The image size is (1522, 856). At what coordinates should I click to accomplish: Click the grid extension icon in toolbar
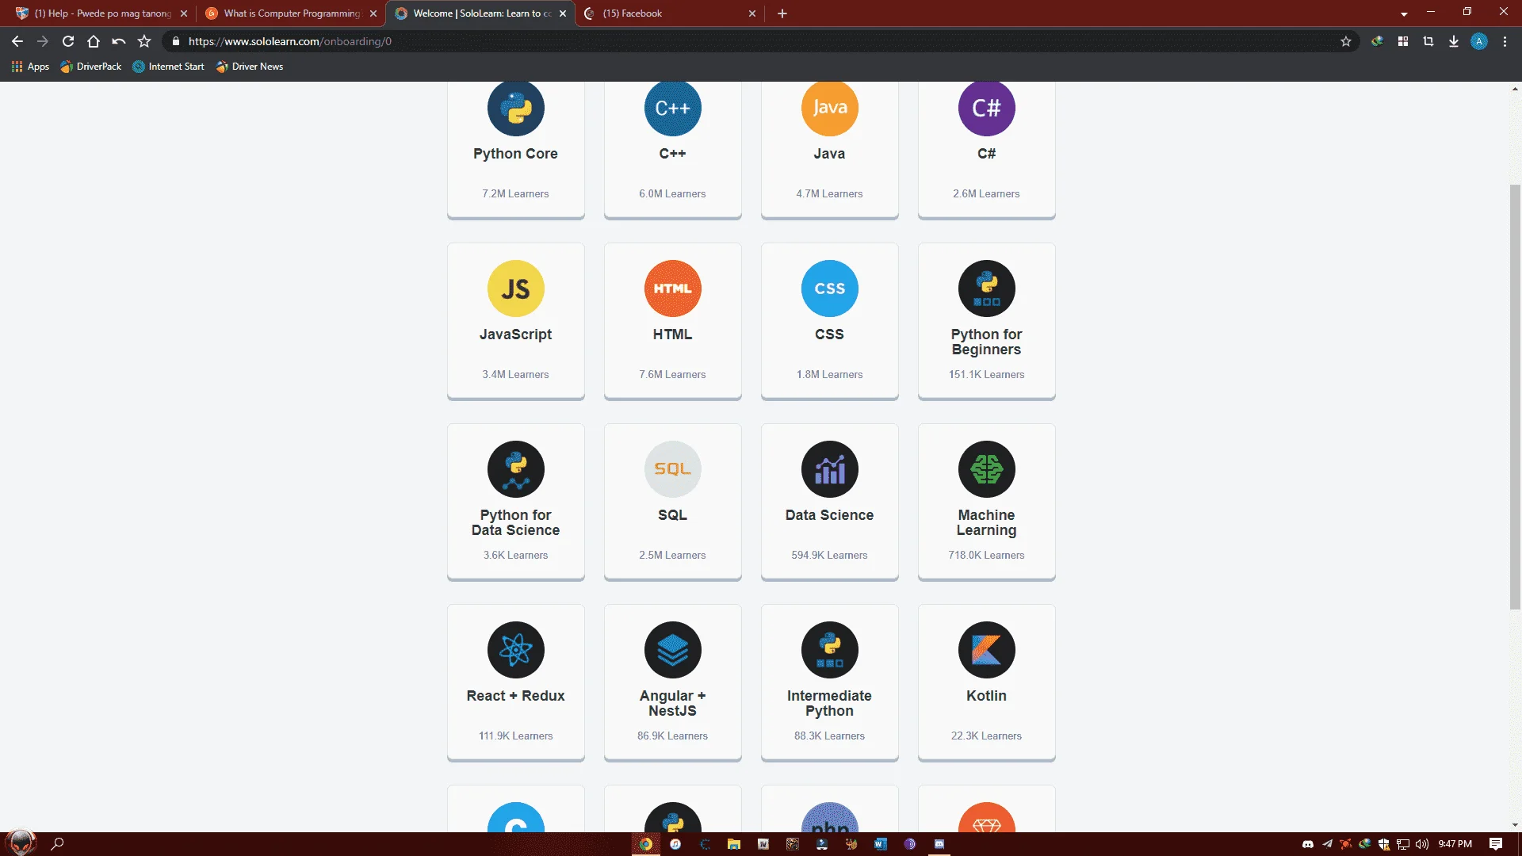coord(1403,41)
